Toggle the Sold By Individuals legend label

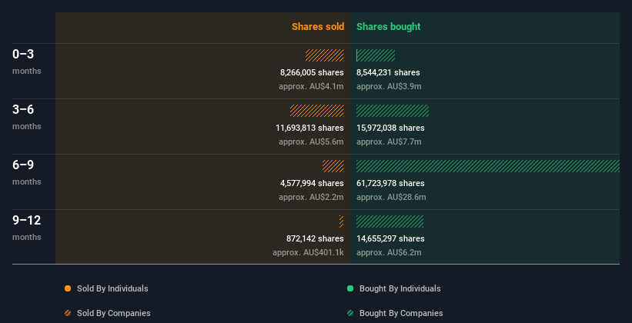pos(112,288)
